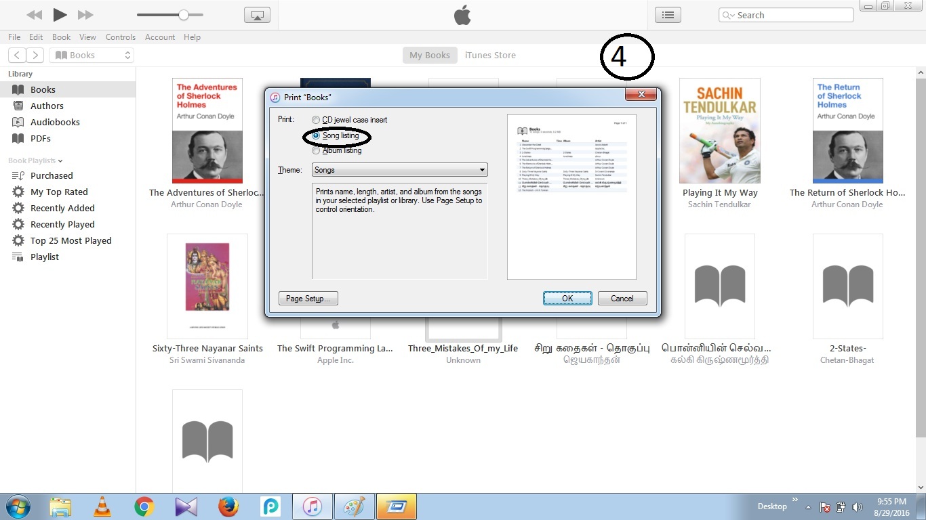Click the volume slider knob

[184, 15]
